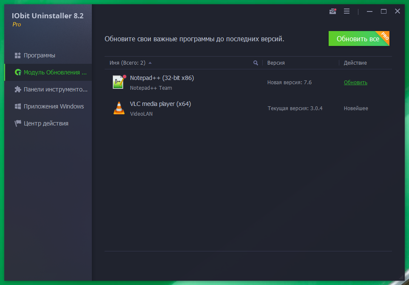Click the Модуль Обновления refresh icon
Screen dimensions: 409x285
click(18, 72)
